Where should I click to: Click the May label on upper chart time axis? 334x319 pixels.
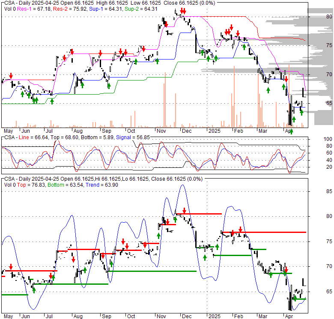coord(8,131)
